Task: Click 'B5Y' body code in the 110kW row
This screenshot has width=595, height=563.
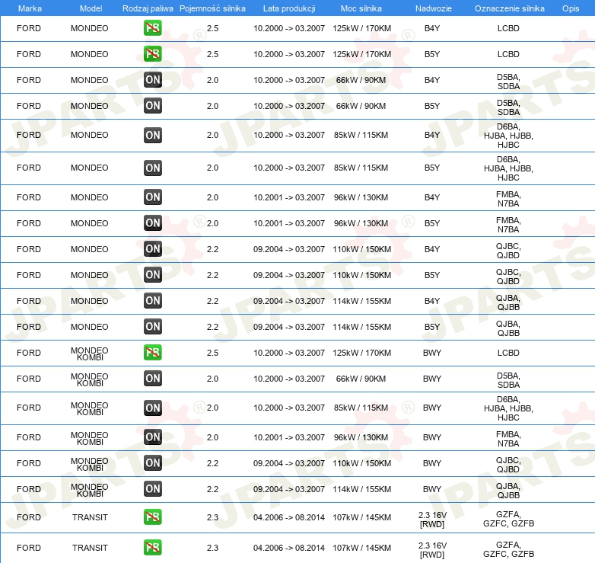Action: [432, 275]
